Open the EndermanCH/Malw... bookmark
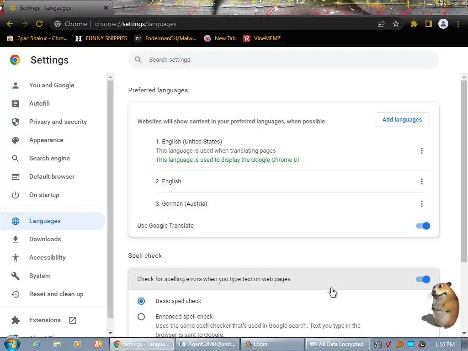This screenshot has height=351, width=468. point(165,38)
